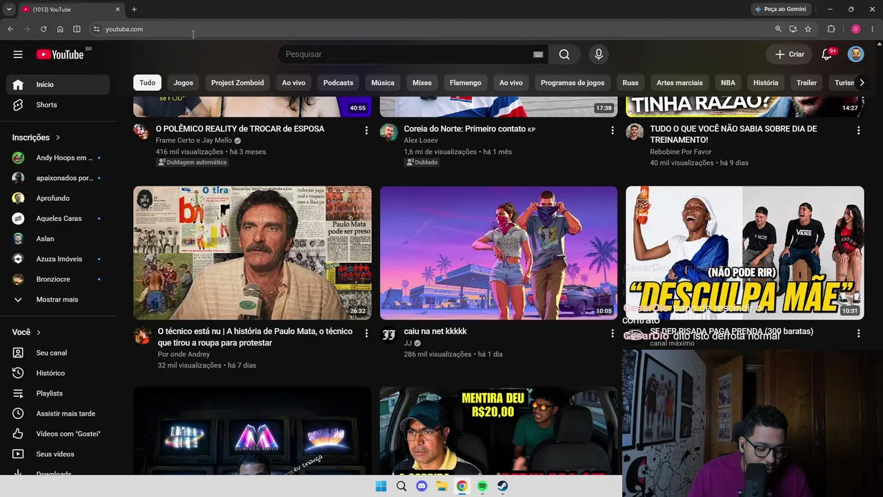Open options for O POLÊMICO REALITY video

click(x=366, y=130)
